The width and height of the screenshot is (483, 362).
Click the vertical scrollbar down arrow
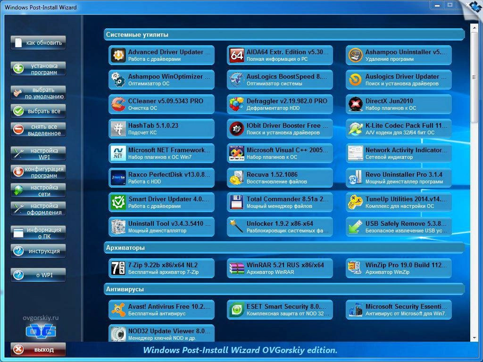[x=474, y=338]
